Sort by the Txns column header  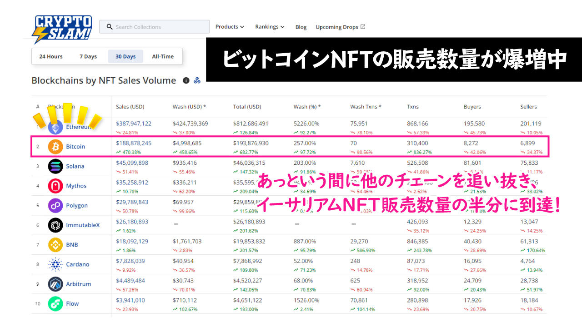(413, 107)
